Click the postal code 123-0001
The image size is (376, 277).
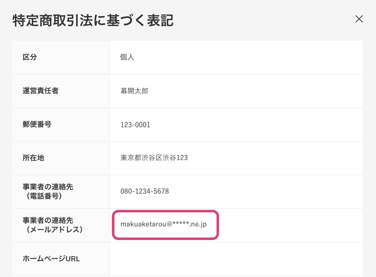coord(135,125)
